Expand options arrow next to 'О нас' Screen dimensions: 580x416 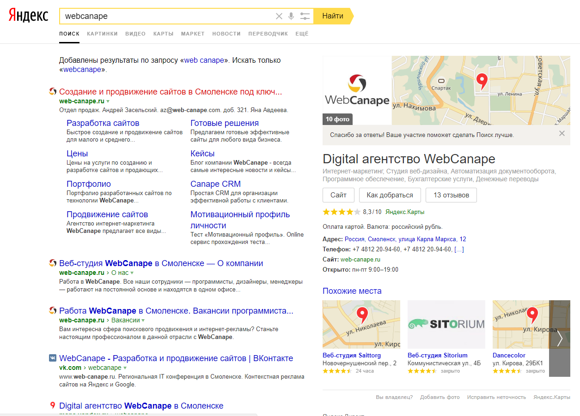pos(132,273)
